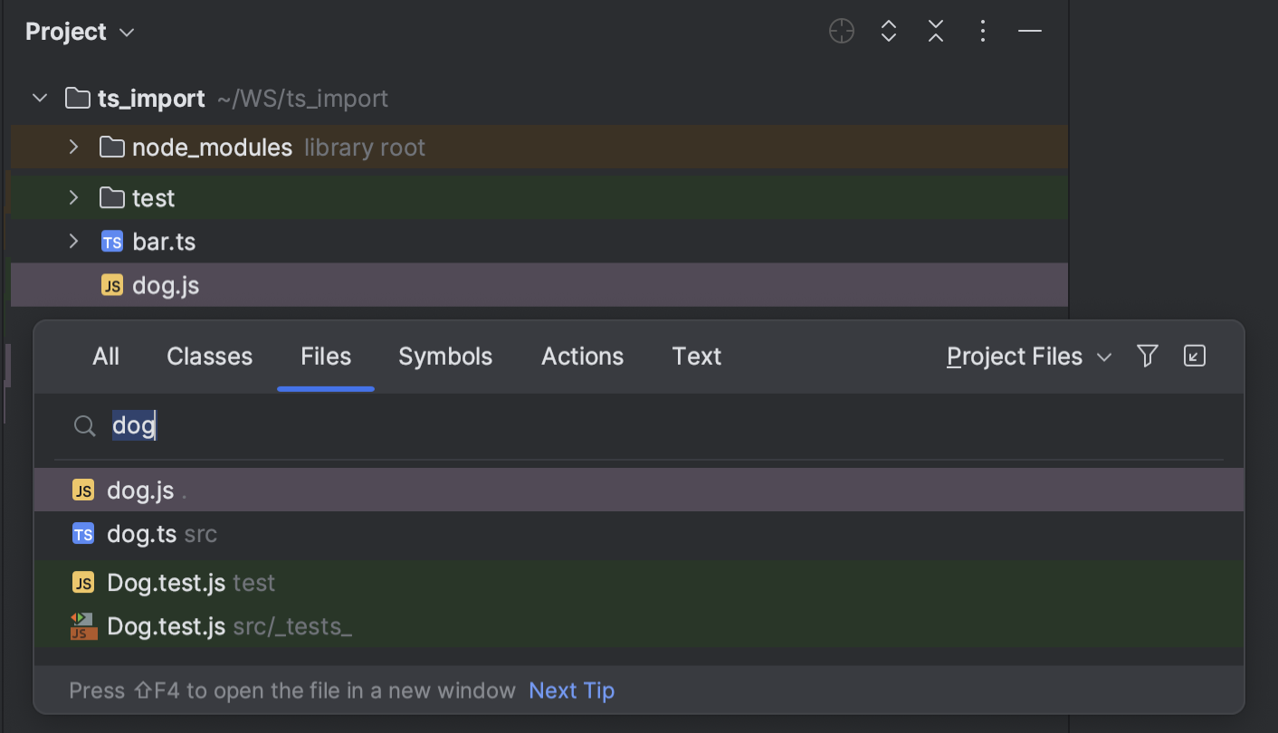Click the locate opened file target icon
This screenshot has width=1278, height=733.
(x=841, y=30)
